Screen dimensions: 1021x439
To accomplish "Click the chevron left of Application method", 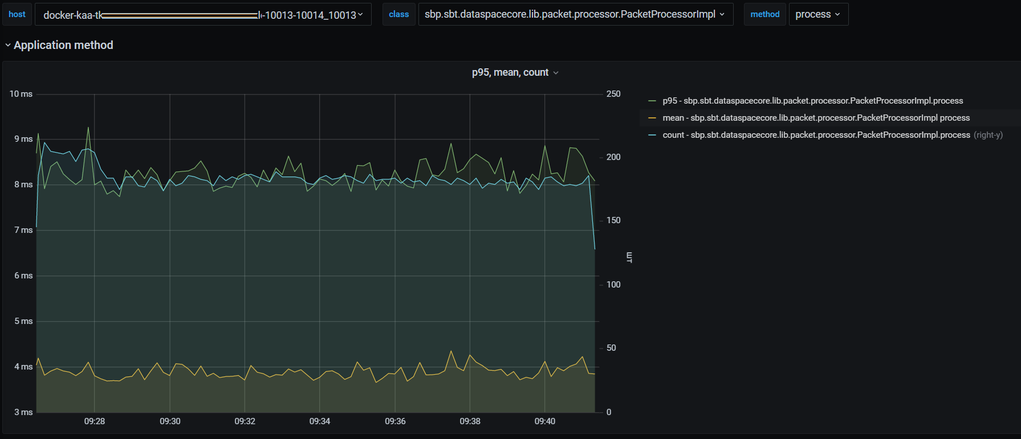I will (x=8, y=45).
